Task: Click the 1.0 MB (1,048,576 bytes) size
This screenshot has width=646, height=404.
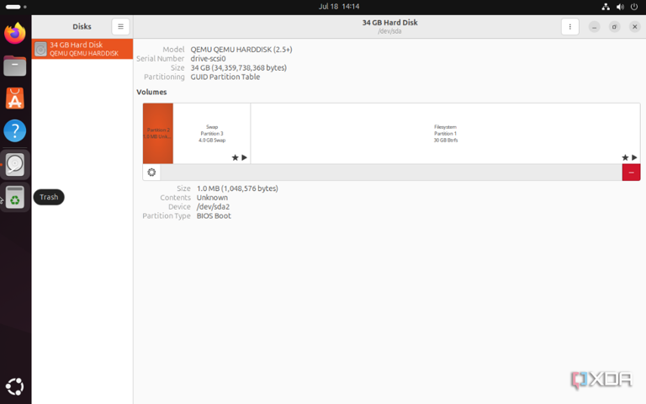Action: [237, 189]
